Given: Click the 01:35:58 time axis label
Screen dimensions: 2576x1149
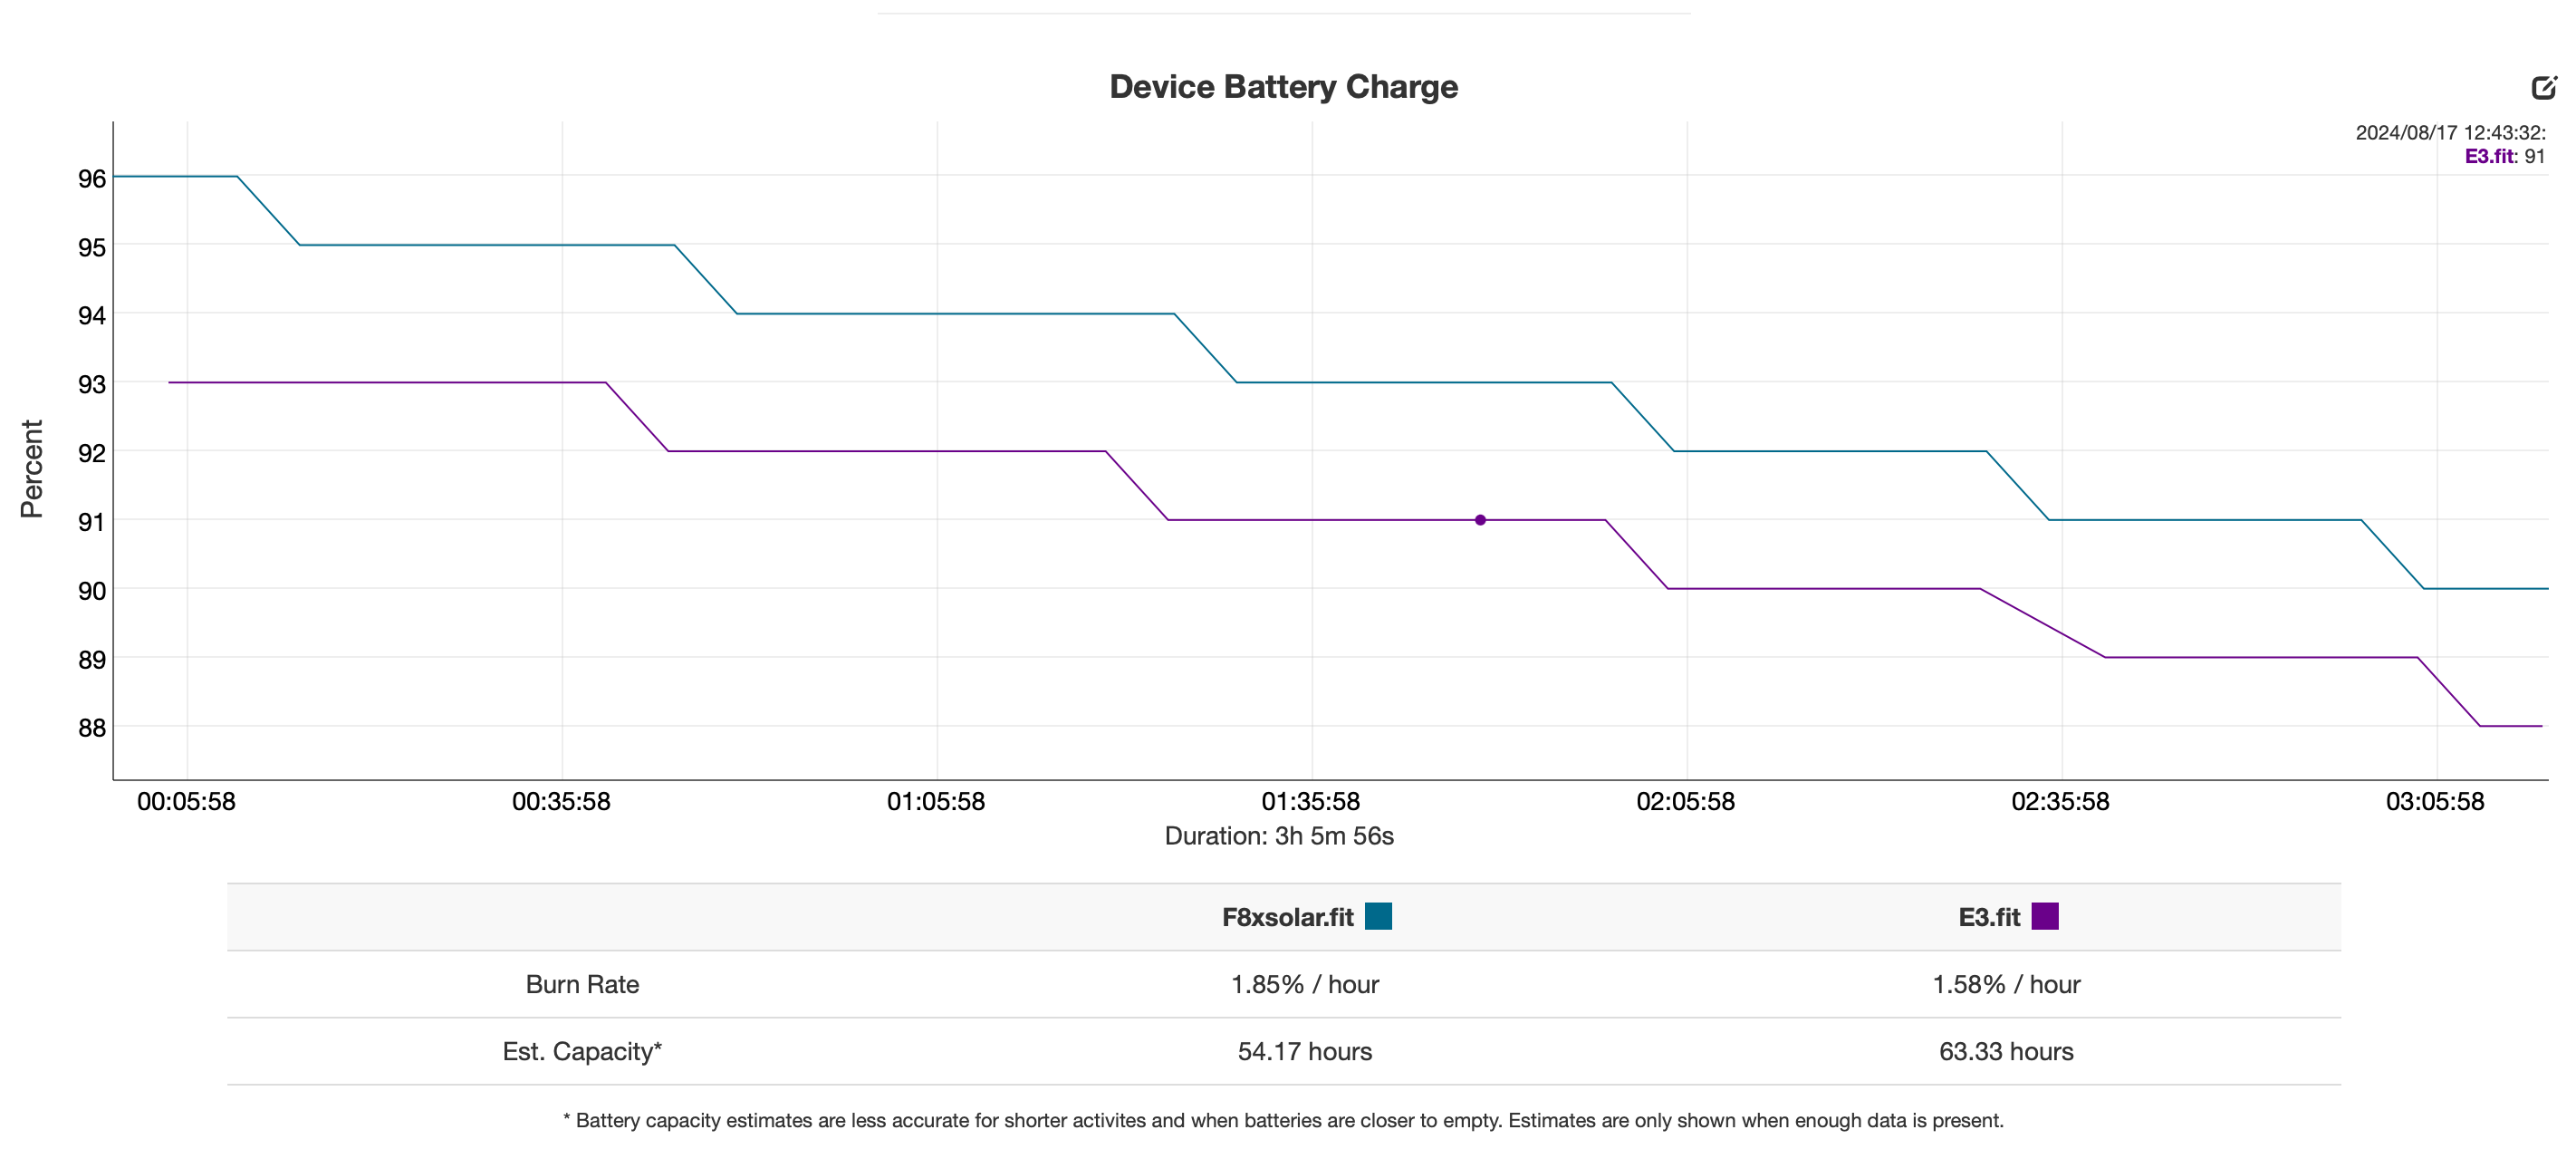Looking at the screenshot, I should point(1310,801).
